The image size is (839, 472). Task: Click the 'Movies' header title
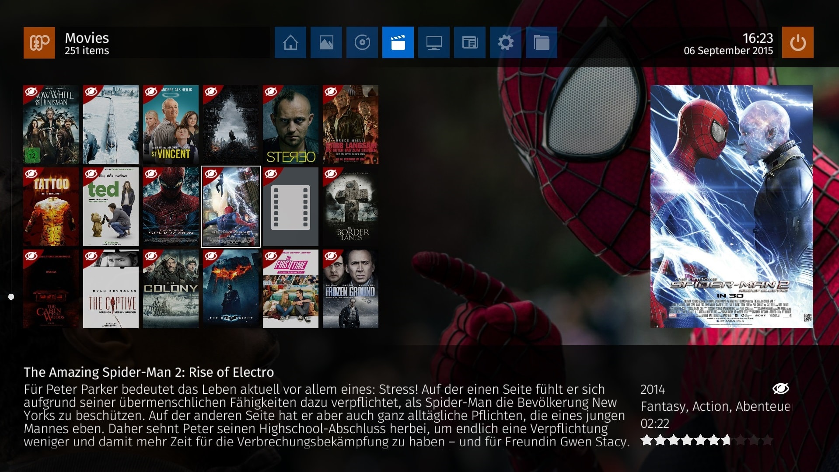click(87, 38)
